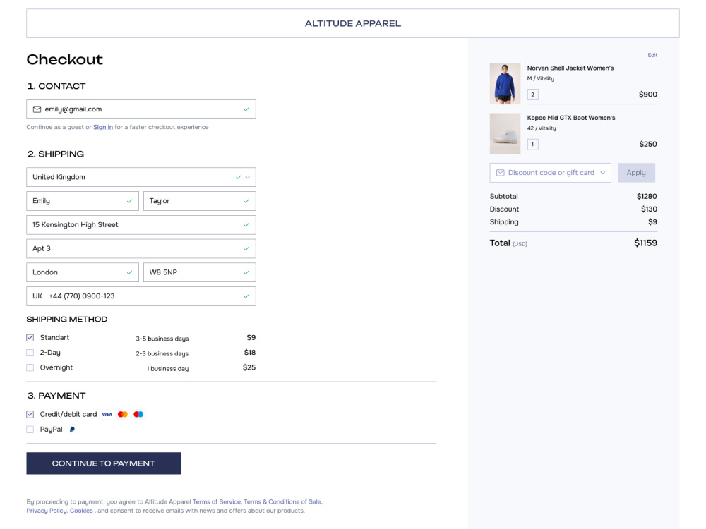Open the UK phone country code selector

(x=37, y=296)
